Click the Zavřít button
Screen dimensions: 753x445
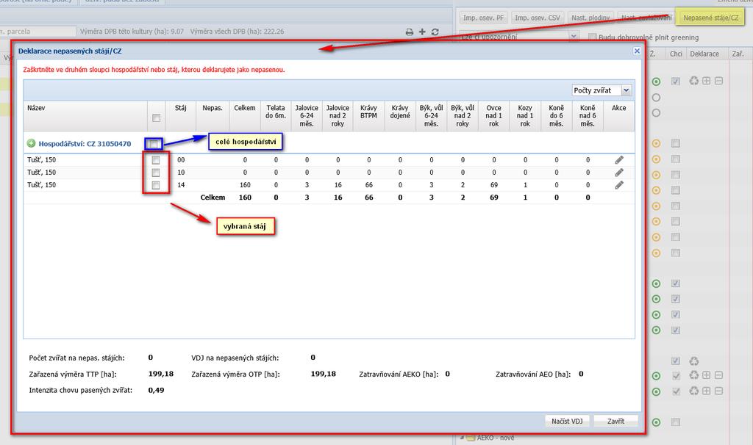[615, 421]
